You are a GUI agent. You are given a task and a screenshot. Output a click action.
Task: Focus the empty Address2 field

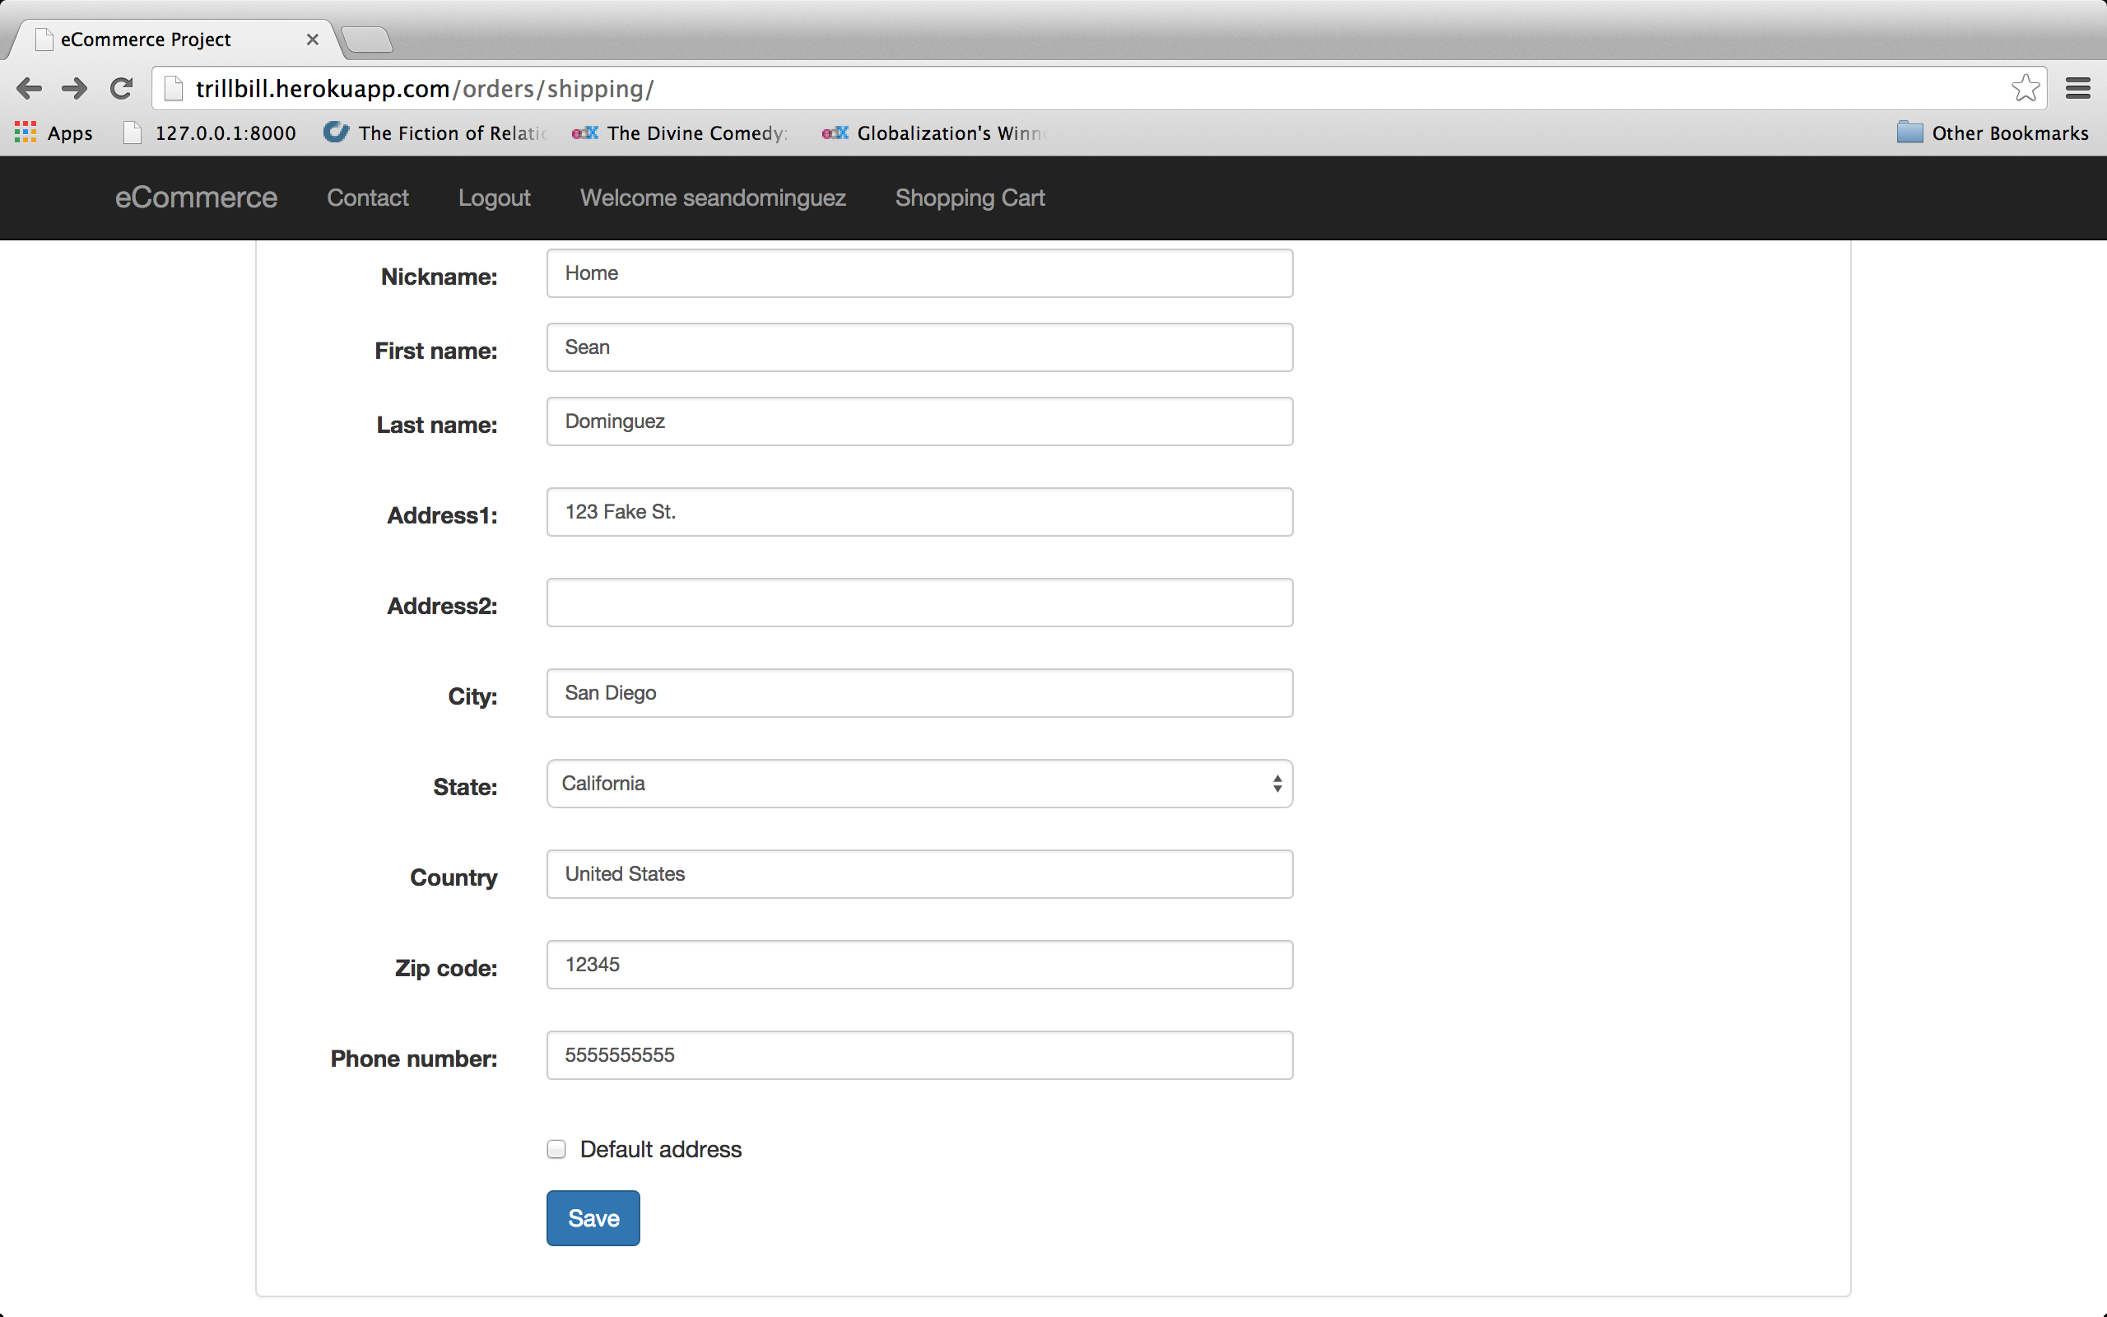click(919, 603)
